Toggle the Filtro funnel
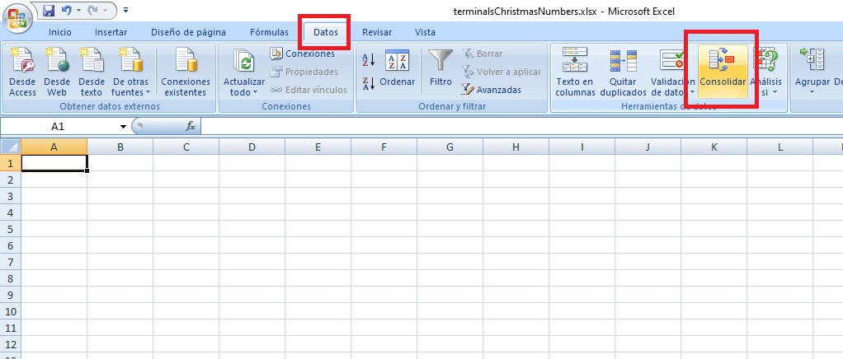 pos(440,68)
